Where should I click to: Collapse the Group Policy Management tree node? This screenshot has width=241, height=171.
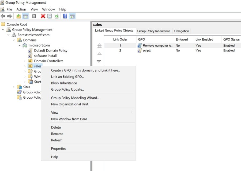point(3,29)
